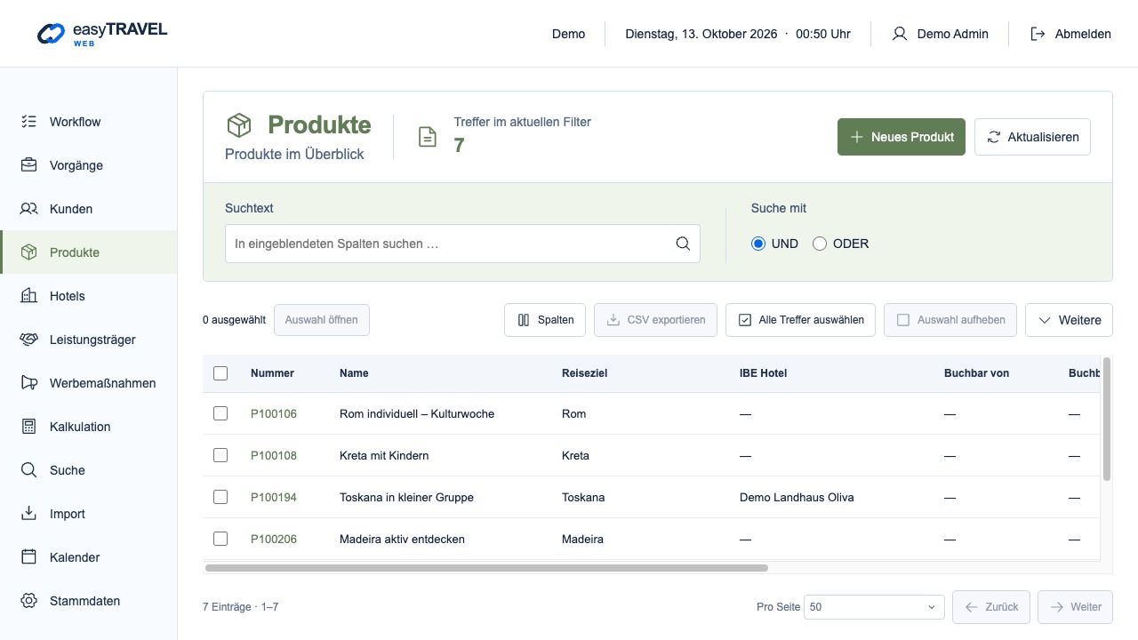Click the Demo Admin user icon
This screenshot has height=640, width=1138.
(x=900, y=34)
